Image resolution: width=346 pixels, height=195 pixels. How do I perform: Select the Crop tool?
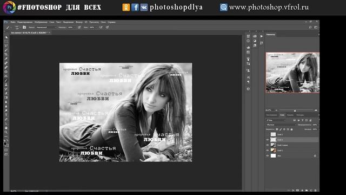6,54
